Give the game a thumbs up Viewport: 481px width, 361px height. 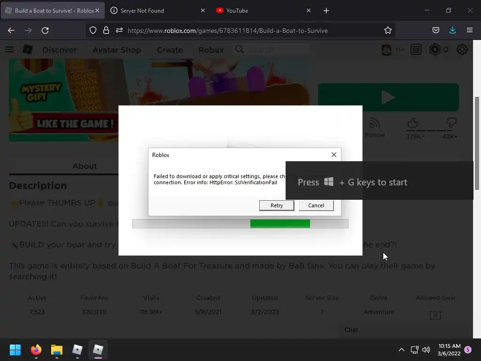point(413,124)
